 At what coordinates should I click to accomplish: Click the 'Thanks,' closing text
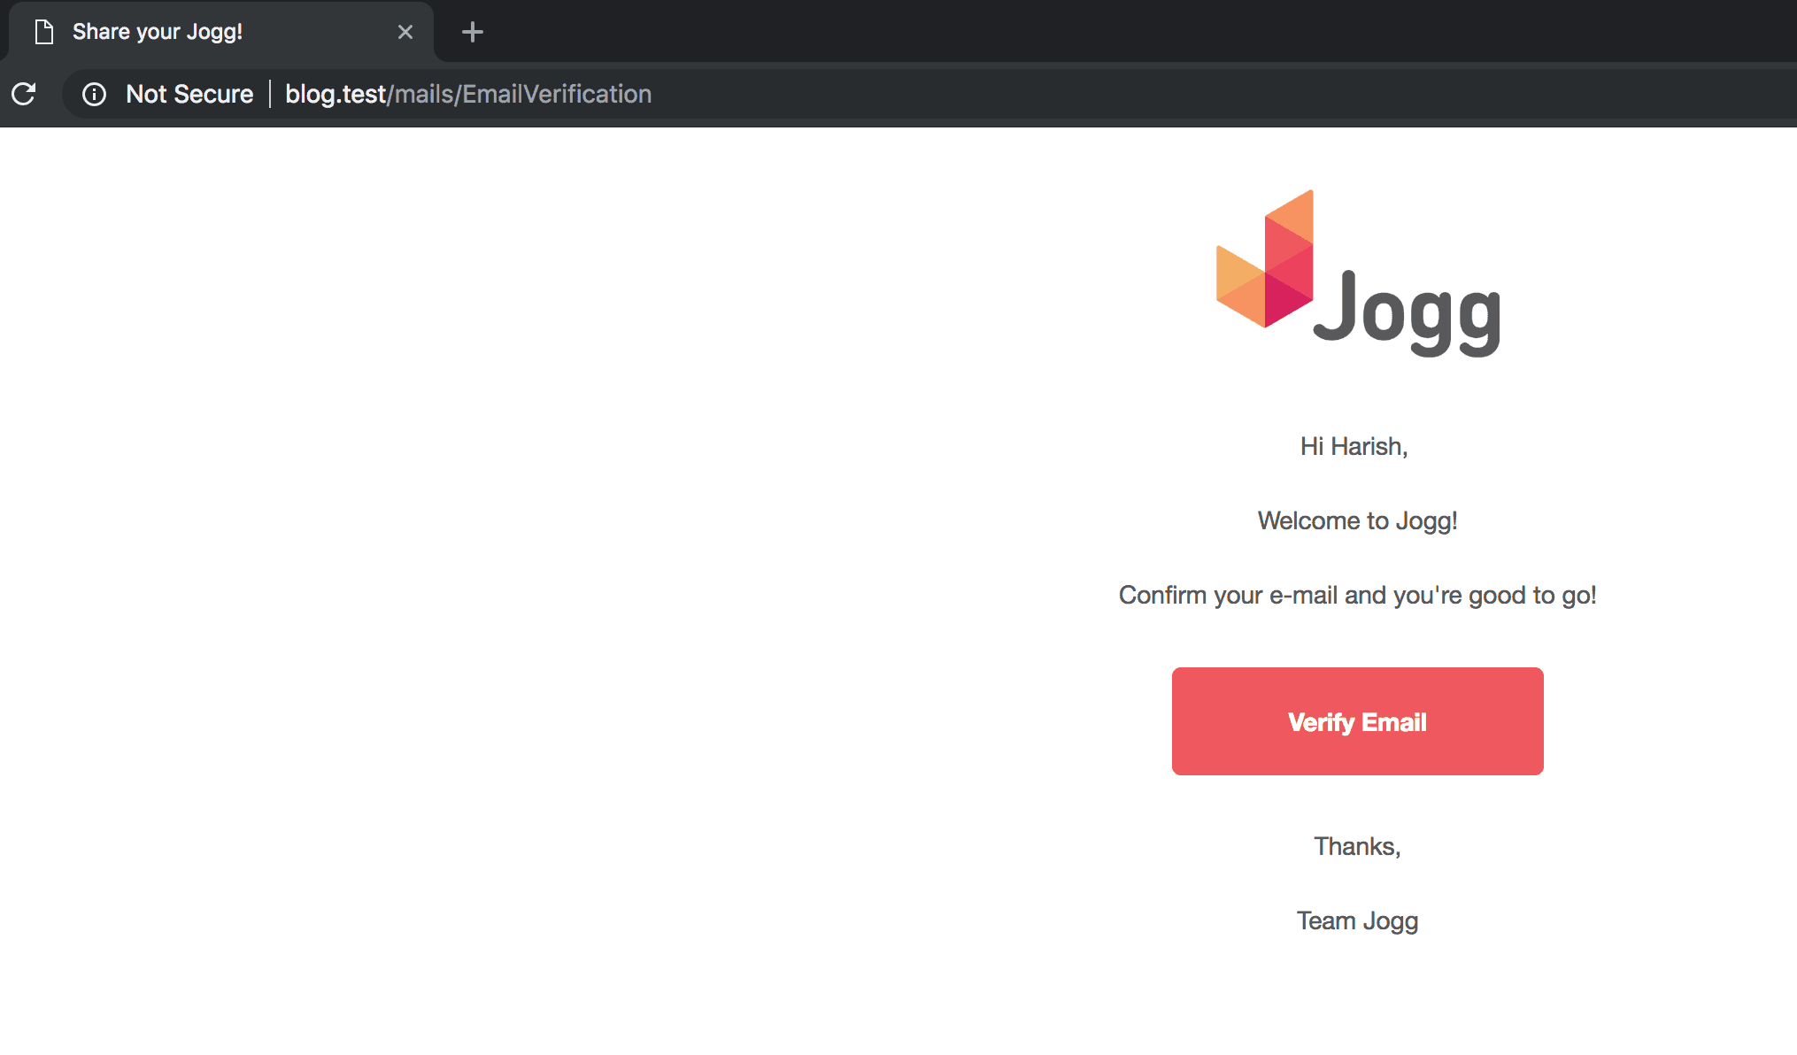[1356, 846]
